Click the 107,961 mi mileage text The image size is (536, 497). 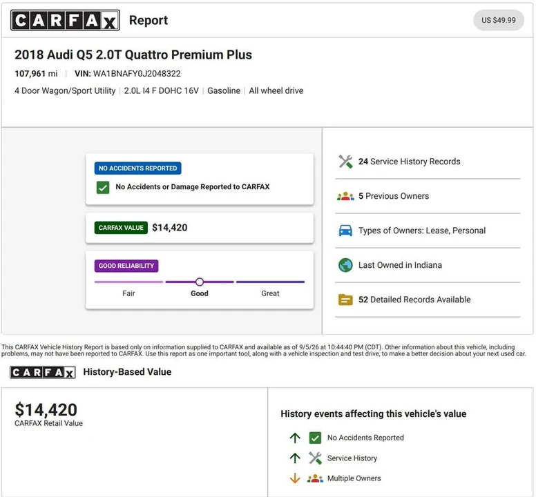(x=36, y=74)
